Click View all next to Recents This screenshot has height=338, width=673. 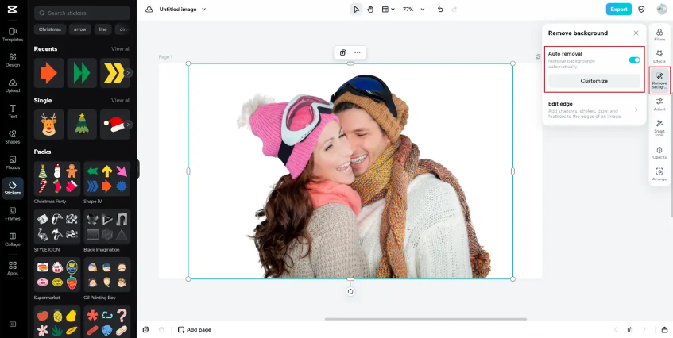[x=121, y=49]
